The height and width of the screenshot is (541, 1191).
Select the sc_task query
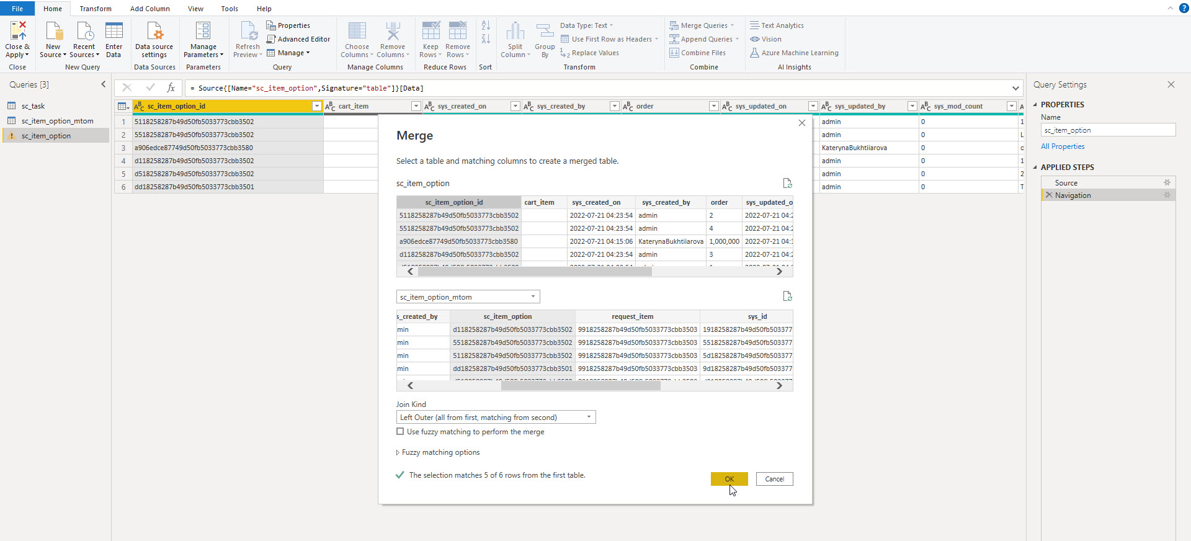pos(33,106)
